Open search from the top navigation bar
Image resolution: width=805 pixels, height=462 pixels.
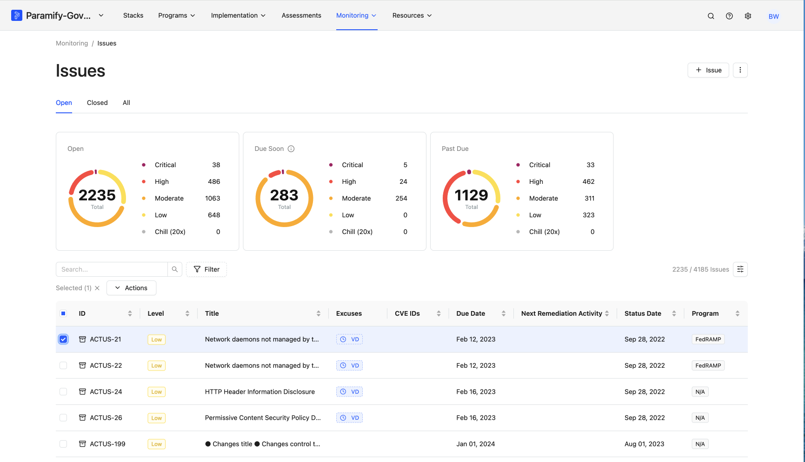coord(711,16)
